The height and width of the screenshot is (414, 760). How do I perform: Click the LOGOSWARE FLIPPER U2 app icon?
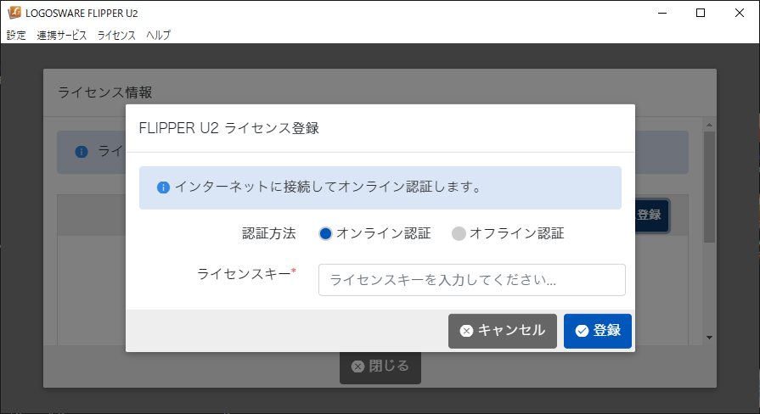[x=14, y=13]
